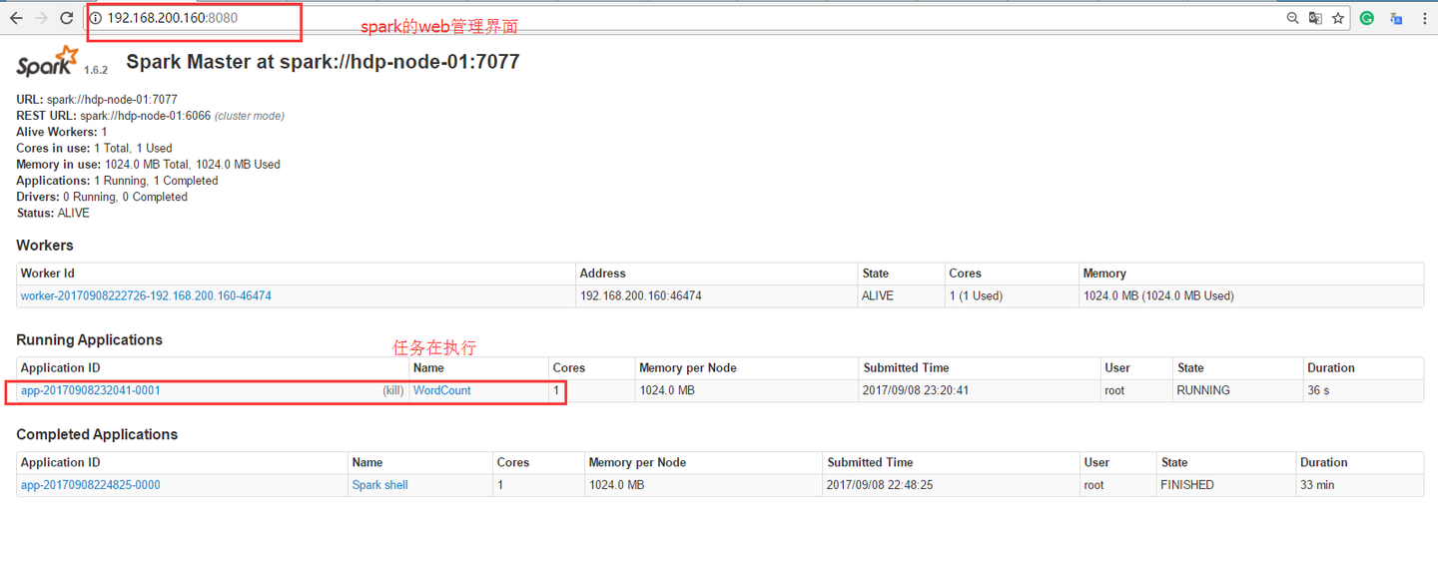Open Chrome three-dot menu
The image size is (1438, 562).
1423,18
